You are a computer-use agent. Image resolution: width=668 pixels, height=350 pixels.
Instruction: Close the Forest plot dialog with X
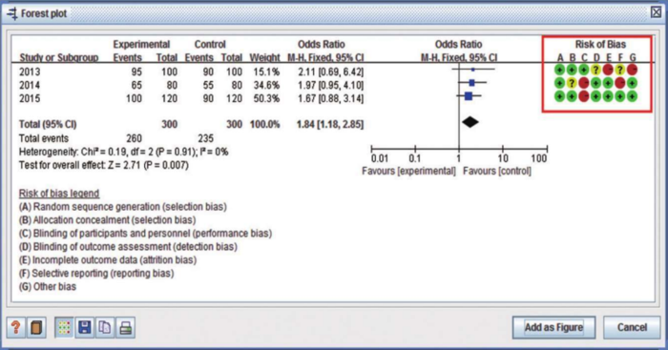(657, 12)
